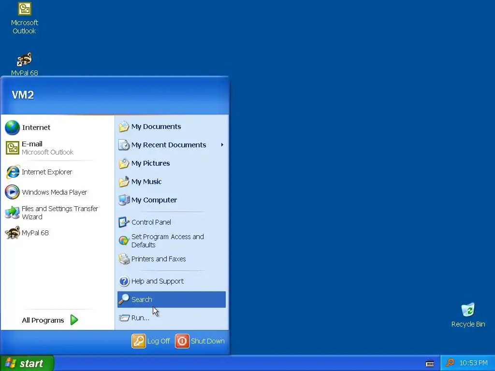Click the My Pictures label
The width and height of the screenshot is (495, 371).
[151, 163]
